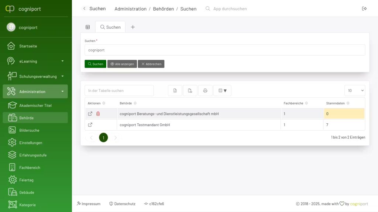Open the table list view icon tab
Screen dimensions: 378x212
[87, 27]
